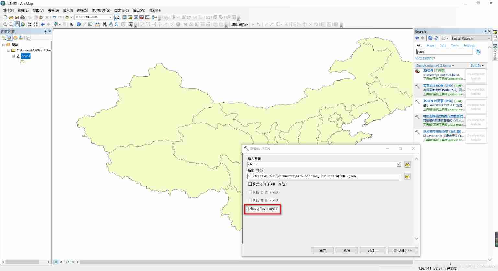
Task: Uncheck the GeoJSON option
Action: (250, 209)
